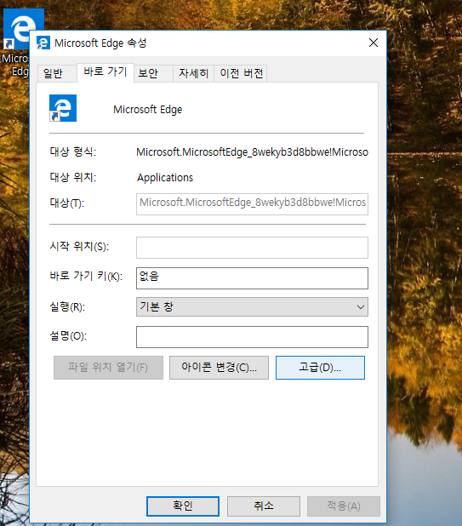This screenshot has width=462, height=526.
Task: Click the 적용(A) apply button
Action: pyautogui.click(x=344, y=506)
